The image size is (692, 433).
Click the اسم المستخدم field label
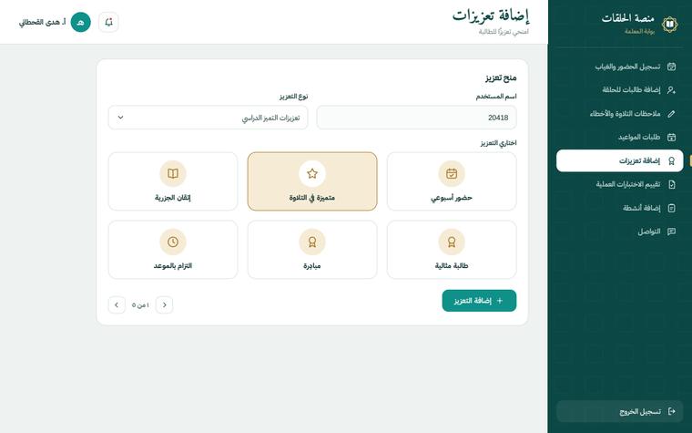click(x=496, y=97)
